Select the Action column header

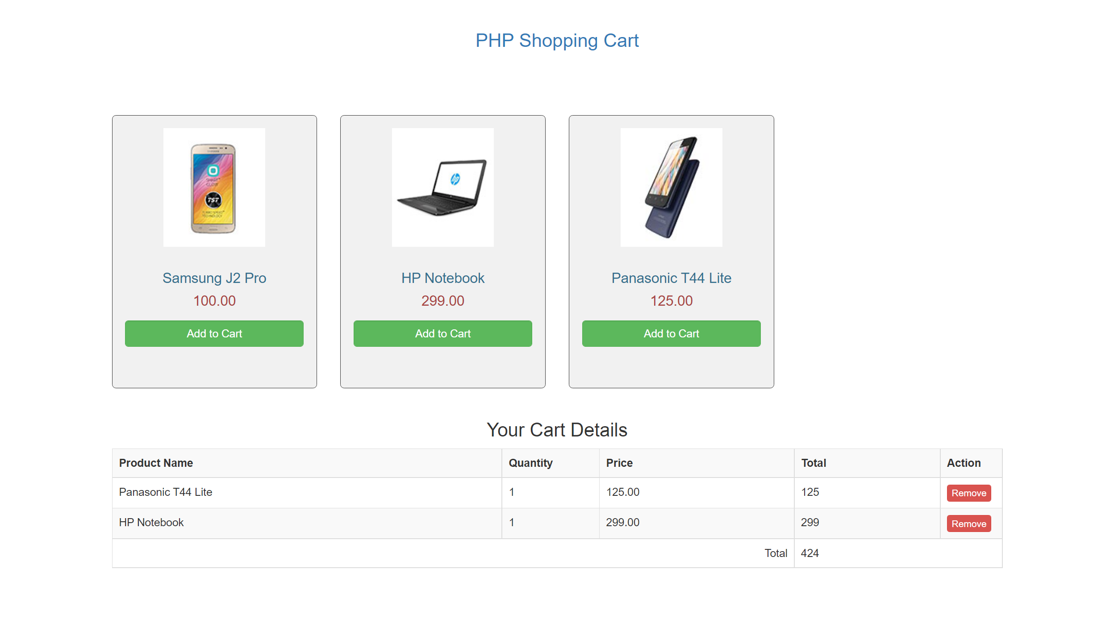click(963, 463)
